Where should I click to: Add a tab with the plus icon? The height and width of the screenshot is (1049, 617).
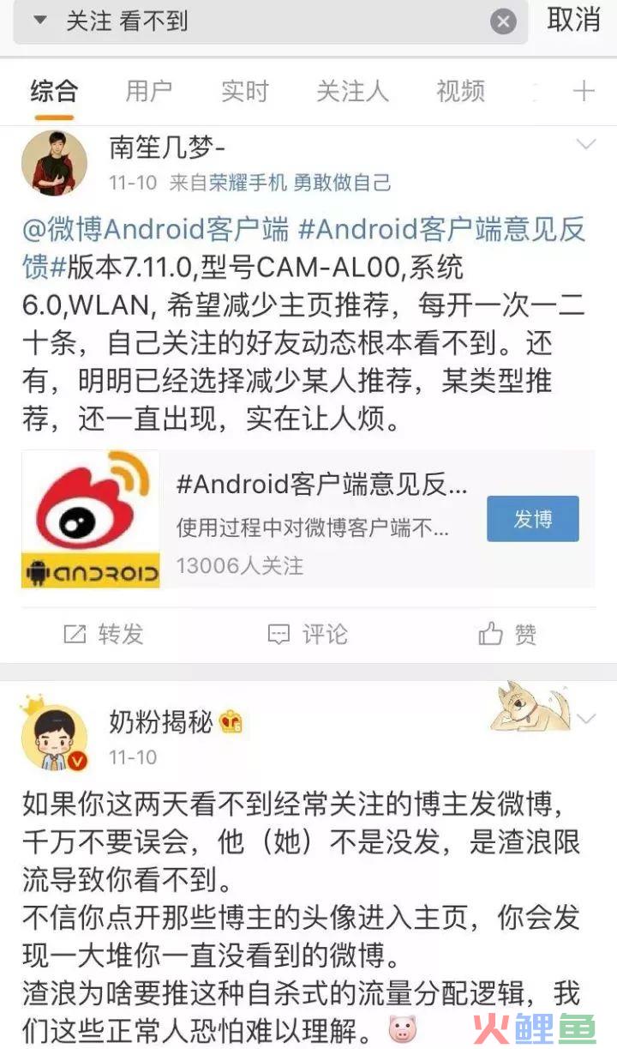pos(584,91)
